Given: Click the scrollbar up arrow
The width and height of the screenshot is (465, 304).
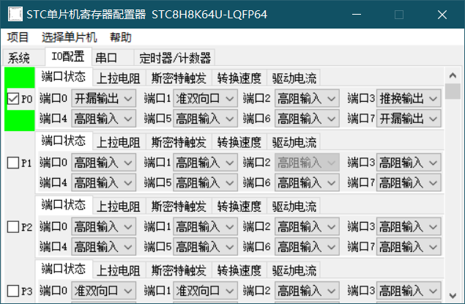Looking at the screenshot, I should (x=453, y=75).
